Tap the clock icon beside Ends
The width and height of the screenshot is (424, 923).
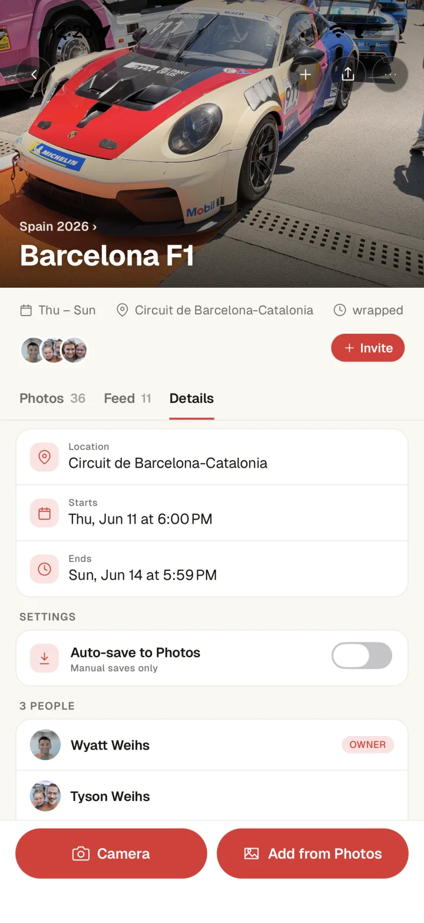(44, 569)
